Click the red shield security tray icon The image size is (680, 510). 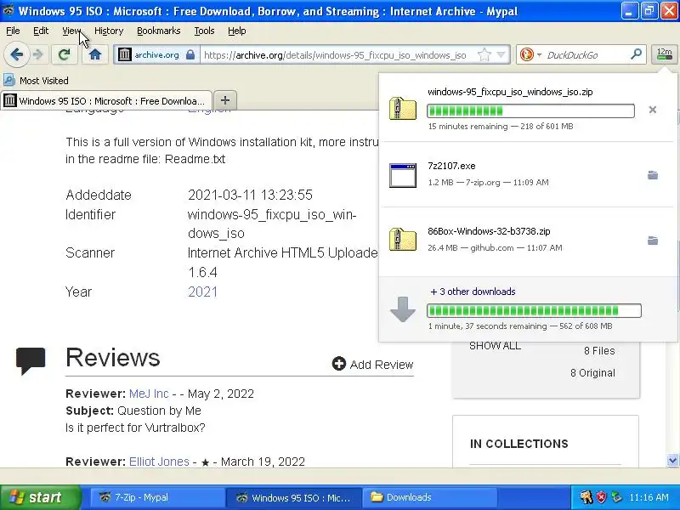(602, 497)
